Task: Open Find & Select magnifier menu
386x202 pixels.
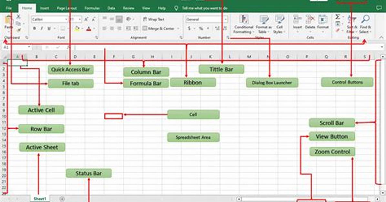Action: pyautogui.click(x=365, y=24)
